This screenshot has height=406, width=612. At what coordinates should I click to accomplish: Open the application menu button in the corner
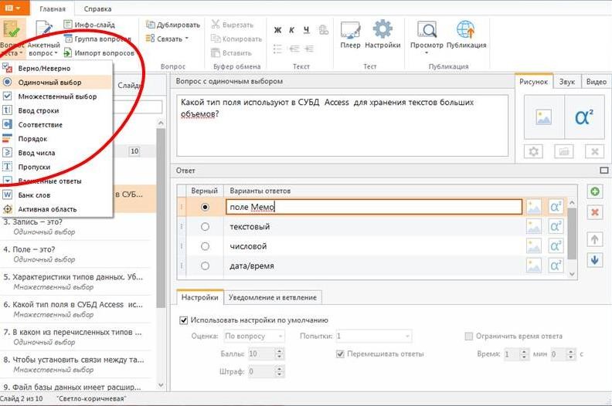tap(15, 8)
